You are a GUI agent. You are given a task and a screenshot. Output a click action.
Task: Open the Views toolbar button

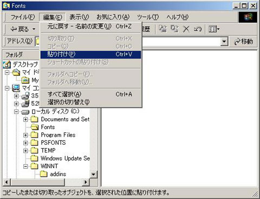point(214,29)
